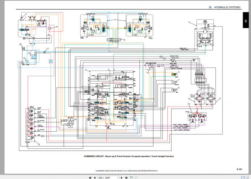Click the travel pilot valve labeled 10
Screen dimensions: 251x179
(197, 117)
